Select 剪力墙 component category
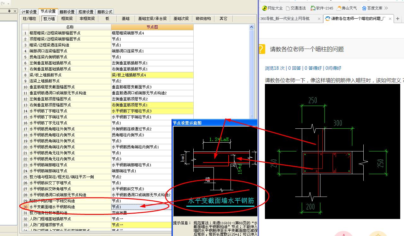 click(x=49, y=19)
